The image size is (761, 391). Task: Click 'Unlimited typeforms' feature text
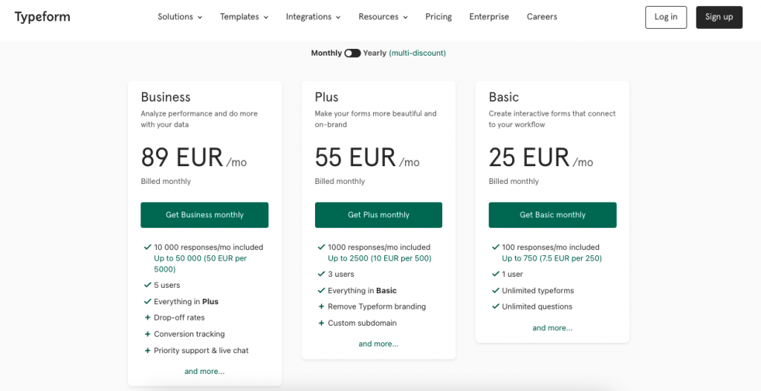point(538,291)
